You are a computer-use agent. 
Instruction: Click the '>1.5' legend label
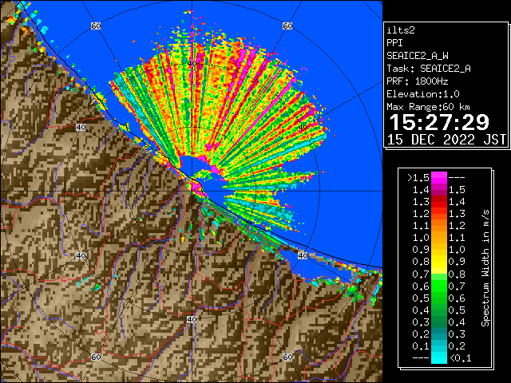pos(418,178)
